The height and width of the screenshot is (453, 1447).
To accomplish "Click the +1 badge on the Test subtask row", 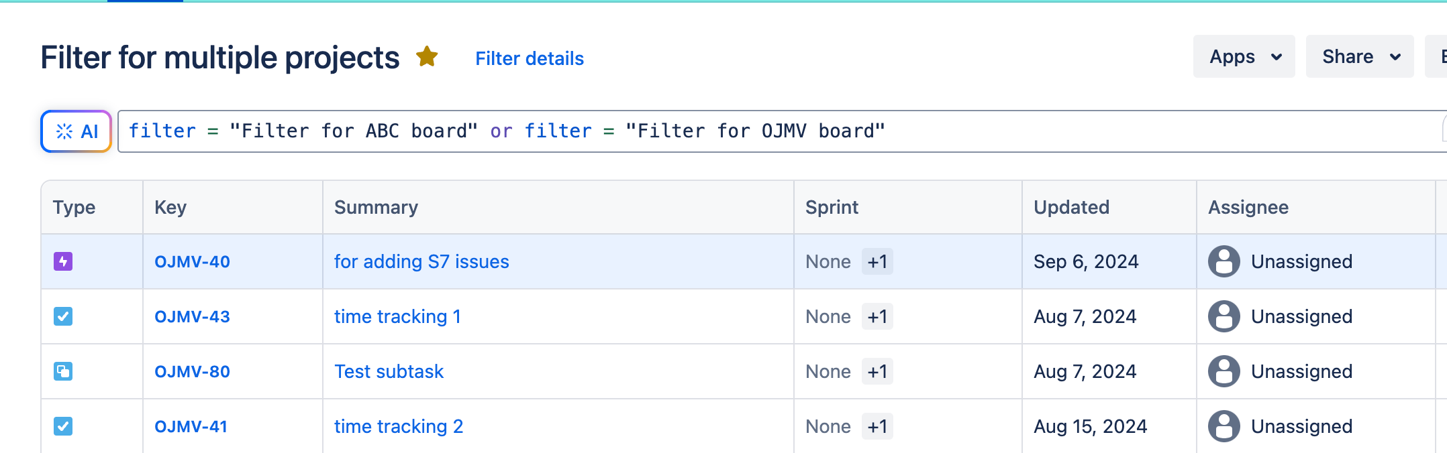I will click(x=878, y=371).
